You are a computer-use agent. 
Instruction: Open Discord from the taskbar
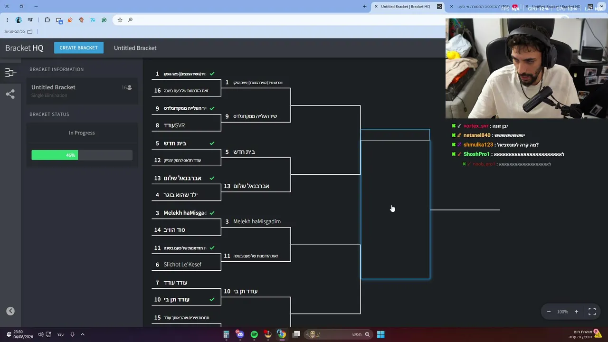coord(240,334)
